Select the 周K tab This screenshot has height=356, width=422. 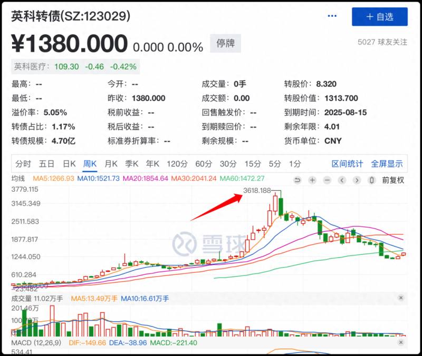pyautogui.click(x=90, y=164)
